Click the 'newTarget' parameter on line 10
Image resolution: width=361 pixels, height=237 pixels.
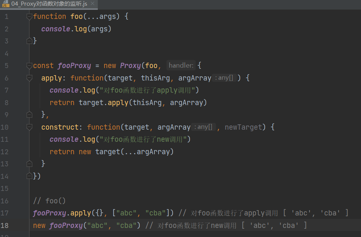point(243,127)
